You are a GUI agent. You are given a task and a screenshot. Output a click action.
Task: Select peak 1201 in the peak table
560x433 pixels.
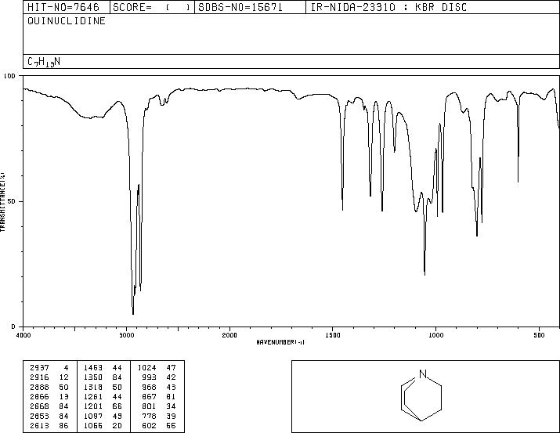[x=93, y=406]
